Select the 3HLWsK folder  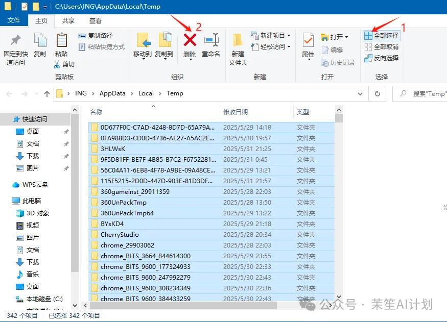[x=211, y=149]
